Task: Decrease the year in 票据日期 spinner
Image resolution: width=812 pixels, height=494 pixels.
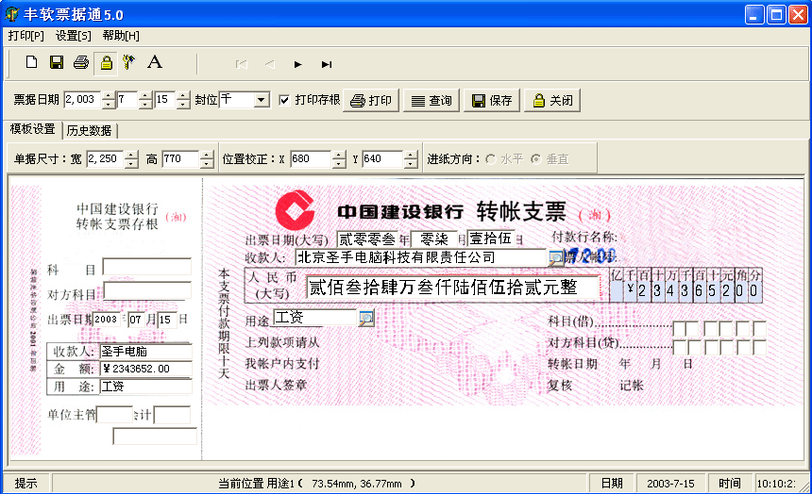Action: click(109, 104)
